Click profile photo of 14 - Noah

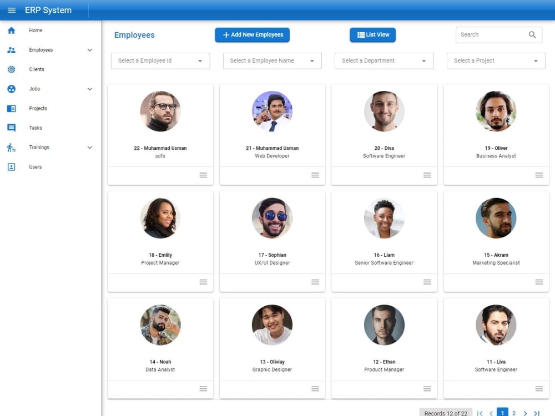click(x=160, y=324)
